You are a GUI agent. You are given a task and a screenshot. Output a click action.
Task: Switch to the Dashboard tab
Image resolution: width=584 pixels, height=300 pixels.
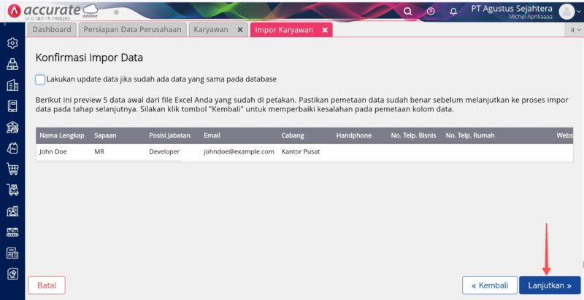coord(52,30)
